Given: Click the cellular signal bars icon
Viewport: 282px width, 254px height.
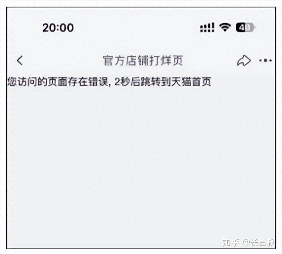Looking at the screenshot, I should point(207,27).
